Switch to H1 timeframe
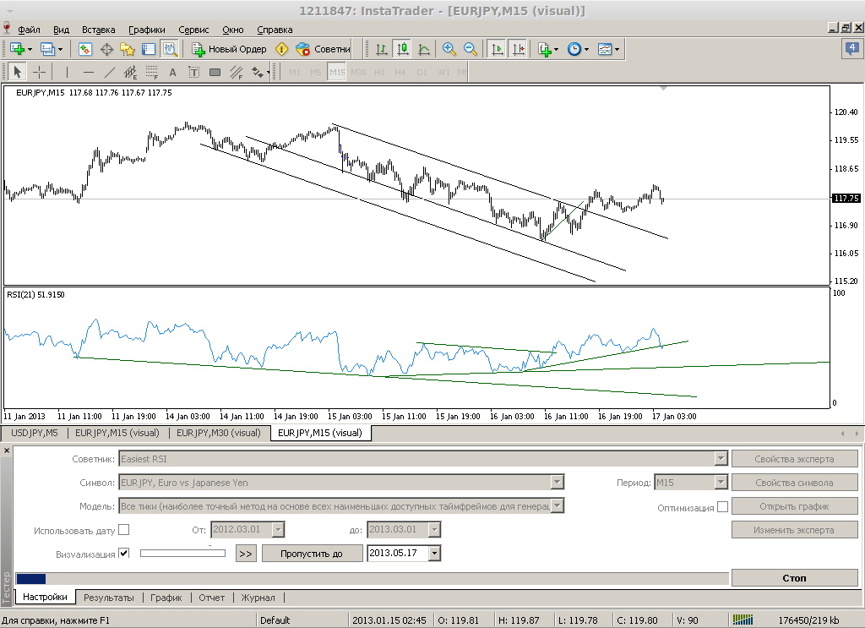 click(x=379, y=72)
